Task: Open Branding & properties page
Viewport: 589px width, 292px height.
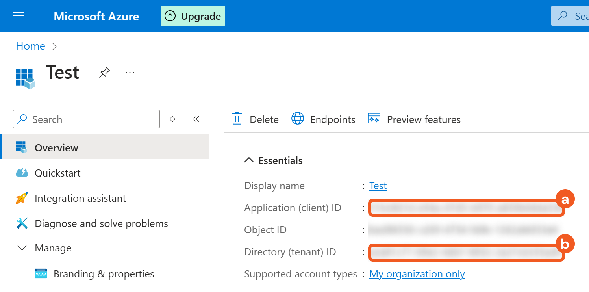Action: (x=104, y=274)
